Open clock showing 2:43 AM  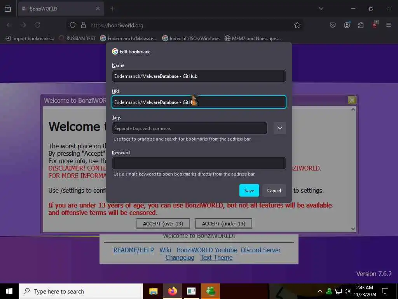coord(365,291)
